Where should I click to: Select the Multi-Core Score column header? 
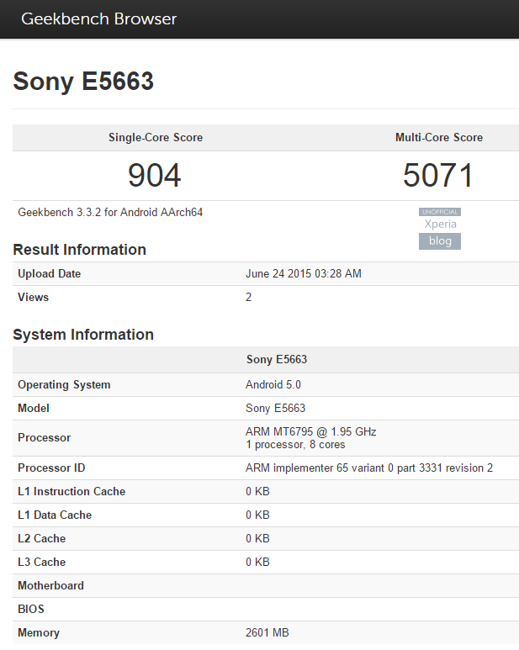pyautogui.click(x=439, y=137)
